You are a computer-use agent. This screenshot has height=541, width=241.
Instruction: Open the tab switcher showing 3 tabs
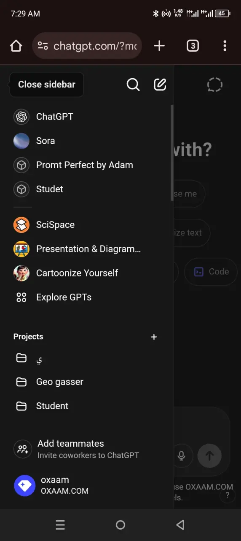coord(193,46)
